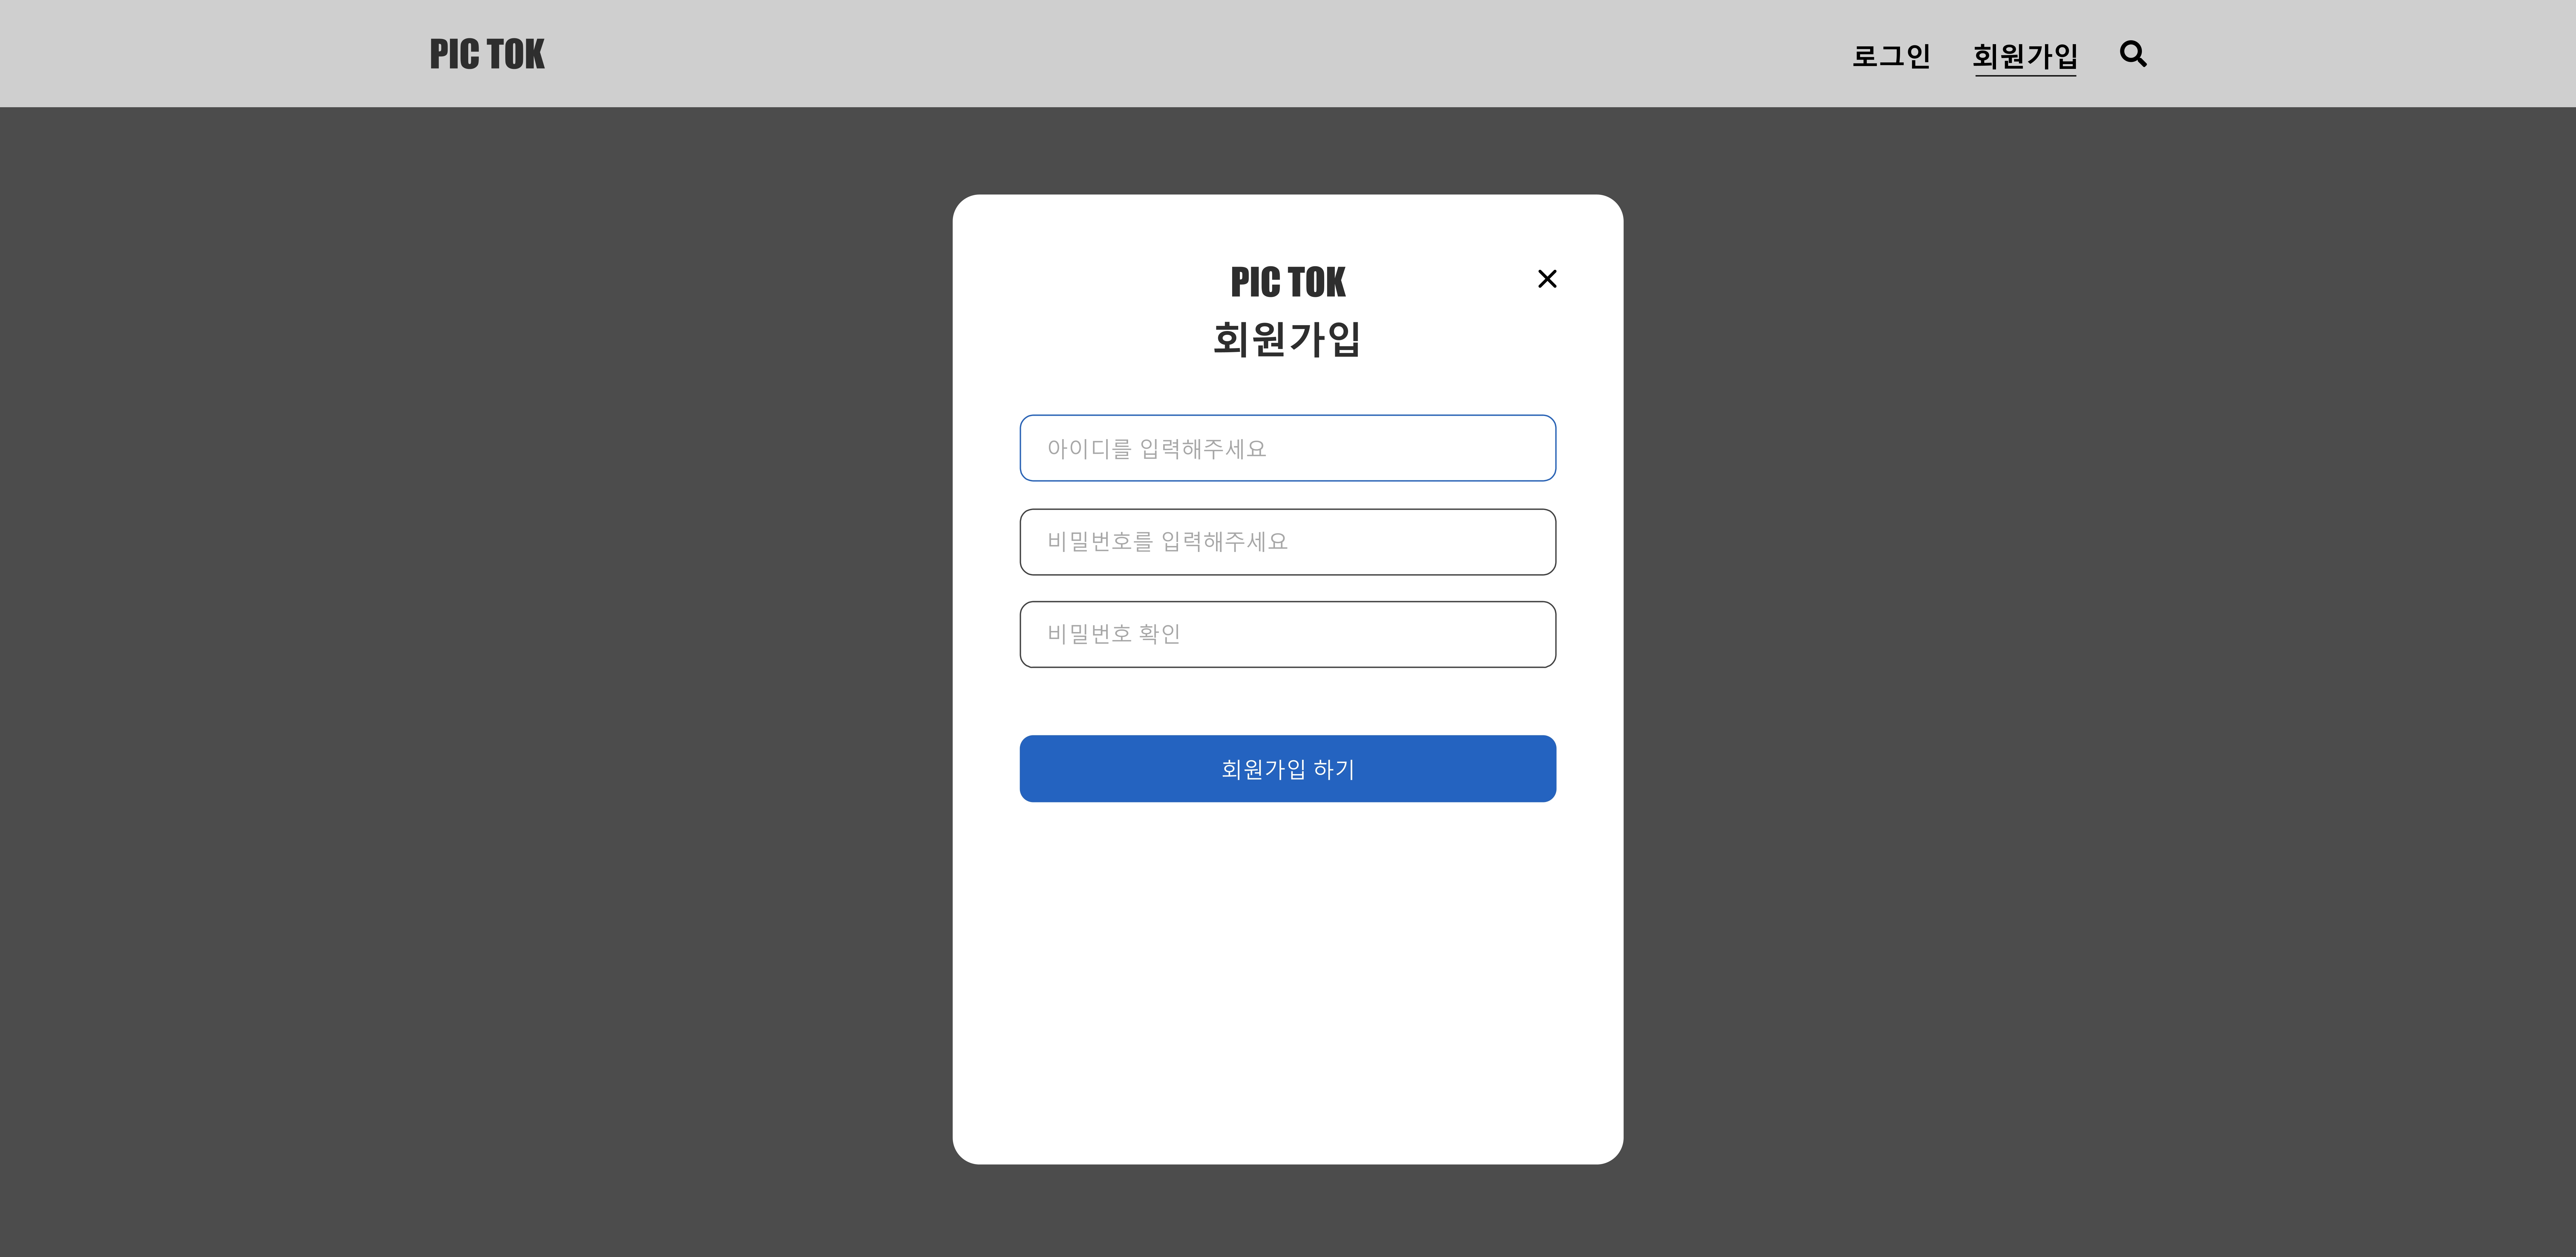The width and height of the screenshot is (2576, 1257).
Task: Go to login via 로그인 menu item
Action: point(1891,55)
